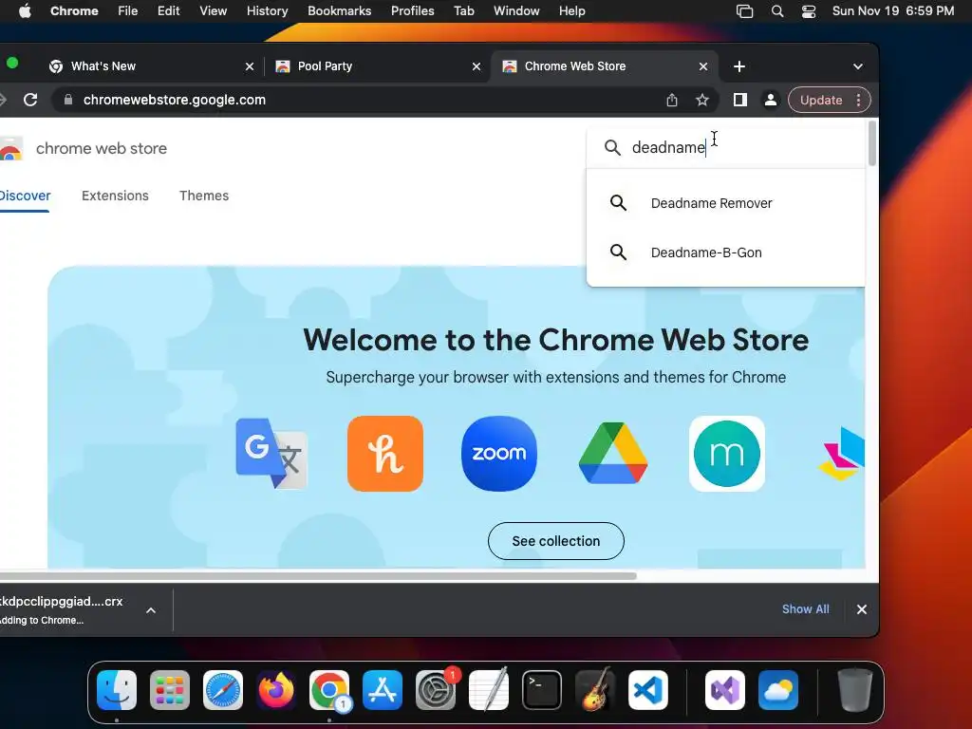Open the Profiles menu
972x729 pixels.
412,11
